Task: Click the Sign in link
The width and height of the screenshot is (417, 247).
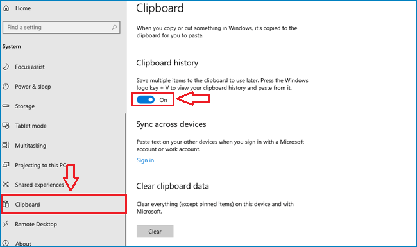Action: click(x=145, y=160)
